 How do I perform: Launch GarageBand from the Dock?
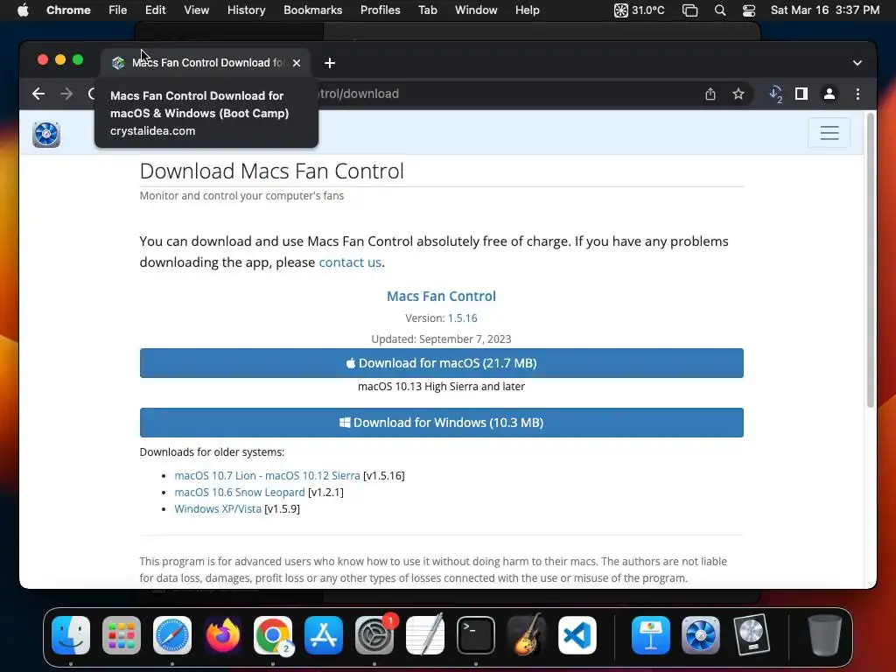pos(526,635)
